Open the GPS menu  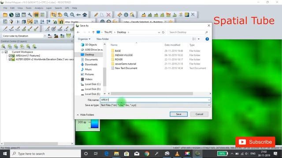[67, 8]
